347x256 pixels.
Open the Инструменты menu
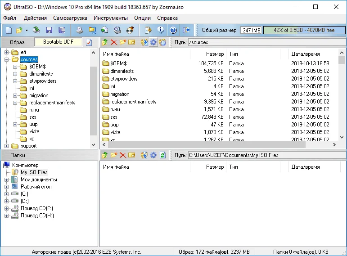coord(111,18)
